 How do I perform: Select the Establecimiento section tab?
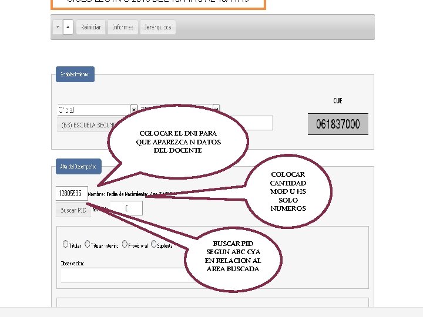pos(75,74)
